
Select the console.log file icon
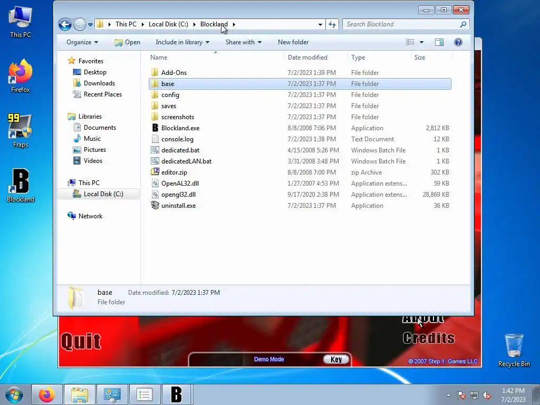[x=155, y=139]
